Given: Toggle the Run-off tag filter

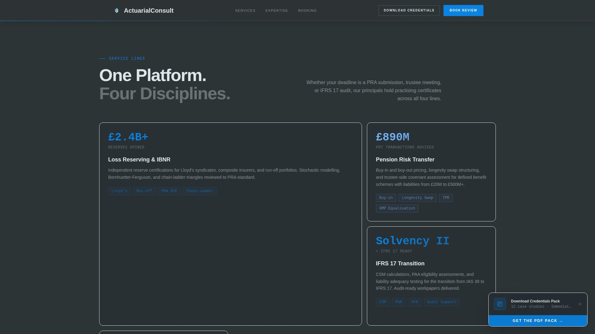Looking at the screenshot, I should point(144,191).
